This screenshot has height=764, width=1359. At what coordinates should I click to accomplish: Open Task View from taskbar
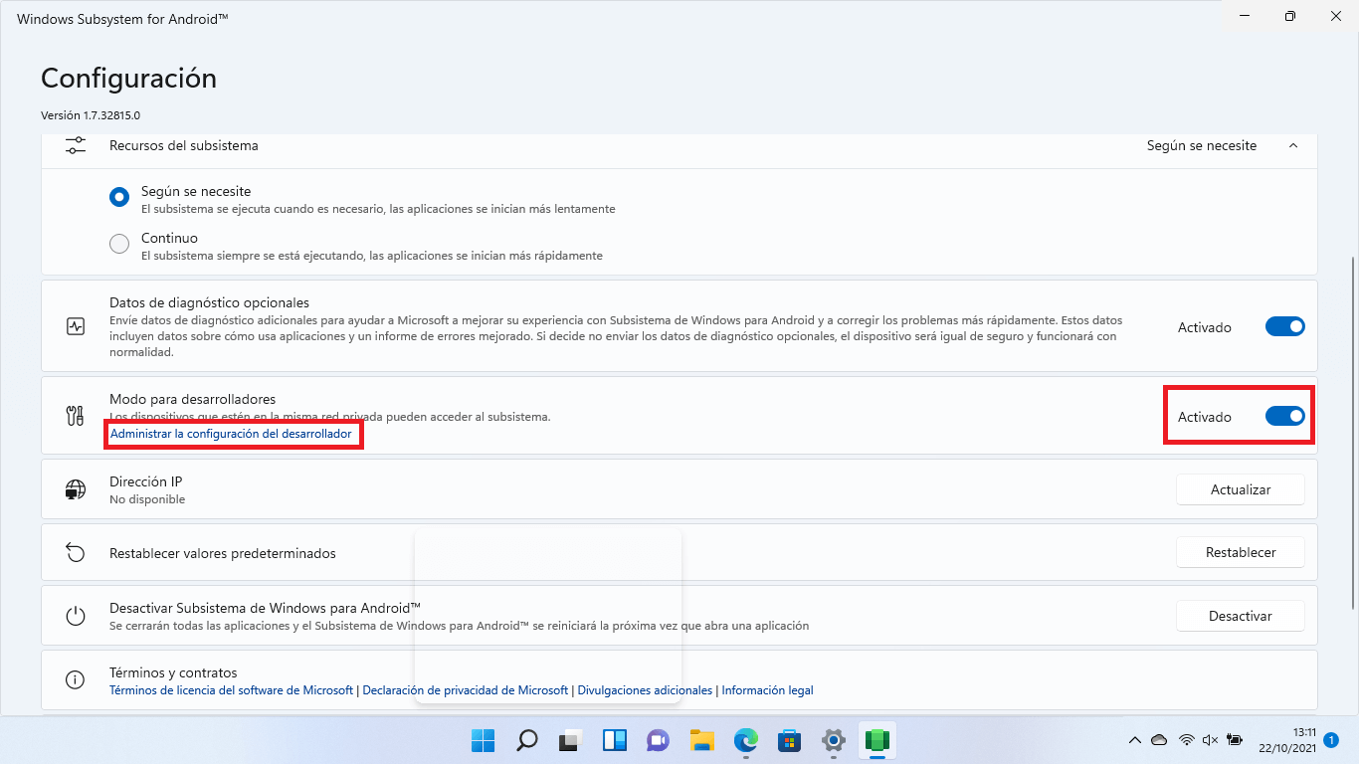pyautogui.click(x=570, y=740)
